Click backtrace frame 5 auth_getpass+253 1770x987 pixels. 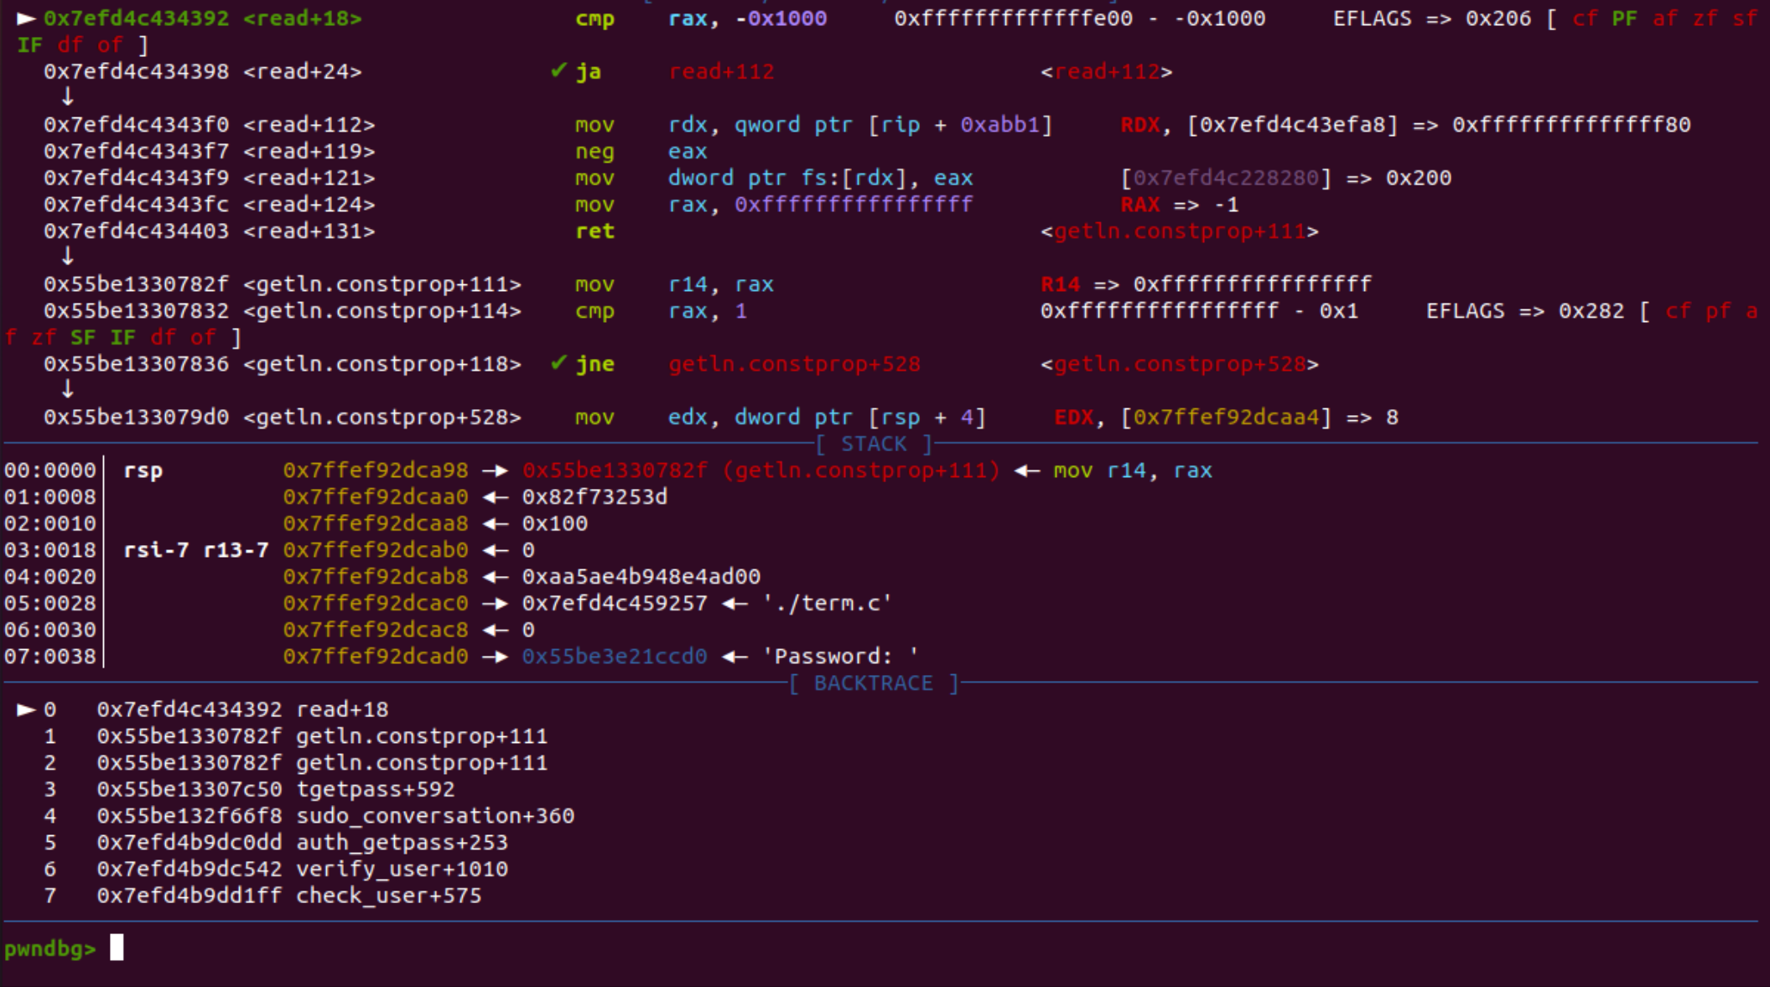click(x=275, y=843)
